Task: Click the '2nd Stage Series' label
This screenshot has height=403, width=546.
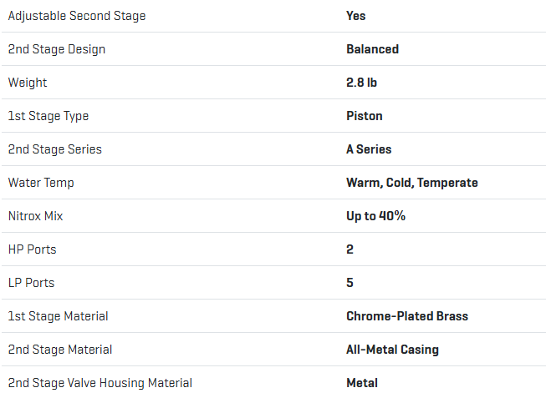Action: (55, 149)
